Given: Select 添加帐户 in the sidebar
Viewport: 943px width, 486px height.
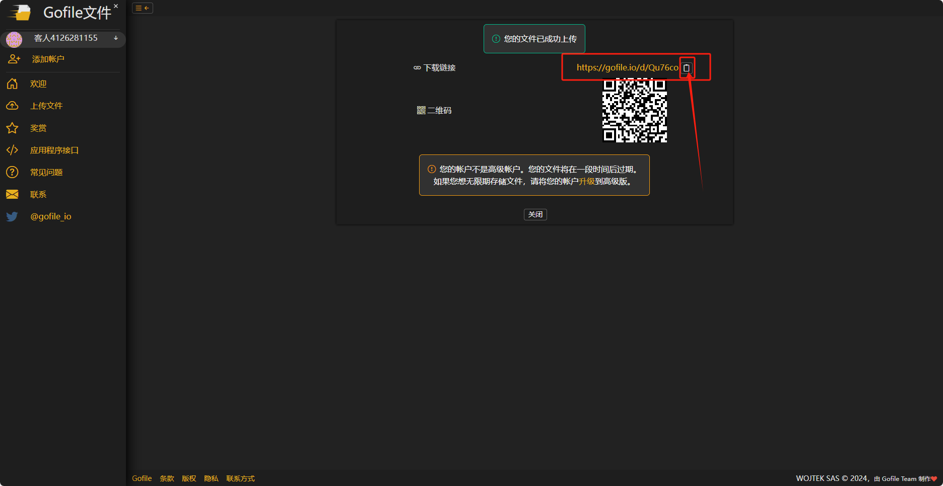Looking at the screenshot, I should point(48,59).
